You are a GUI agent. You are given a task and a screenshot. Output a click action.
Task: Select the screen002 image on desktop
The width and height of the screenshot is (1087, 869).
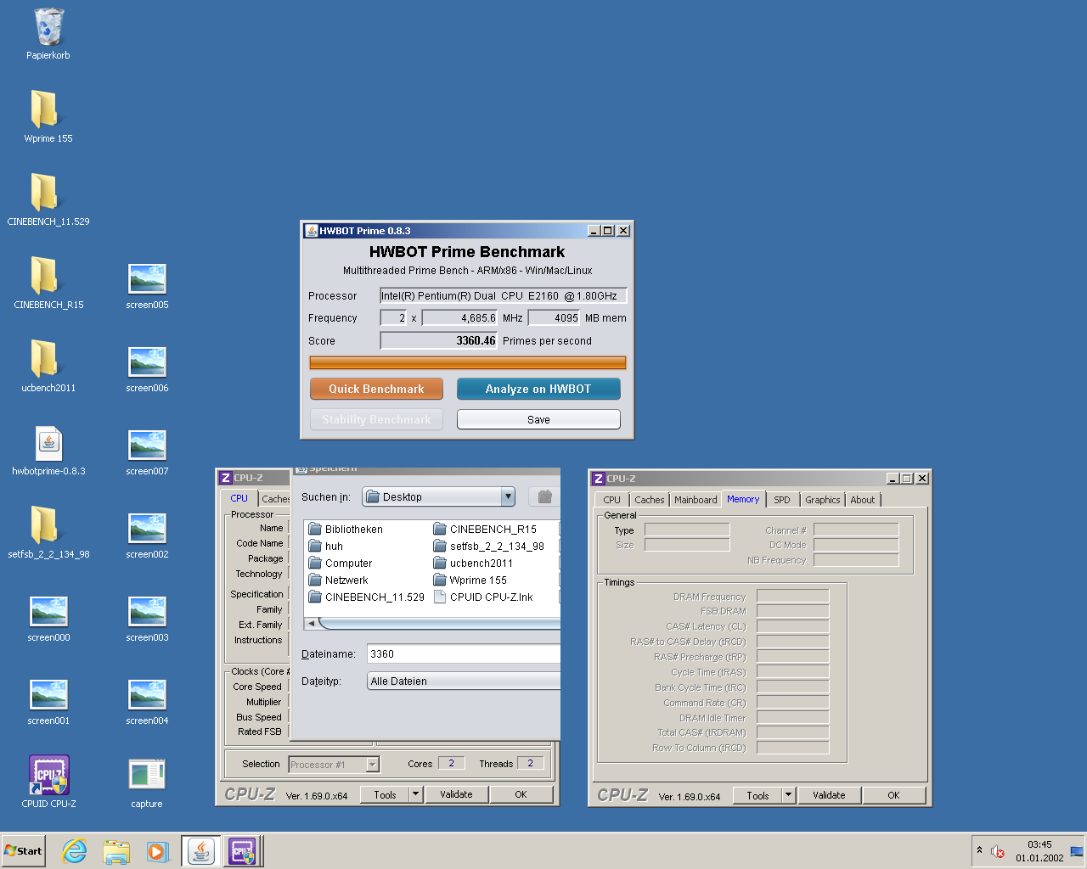147,534
